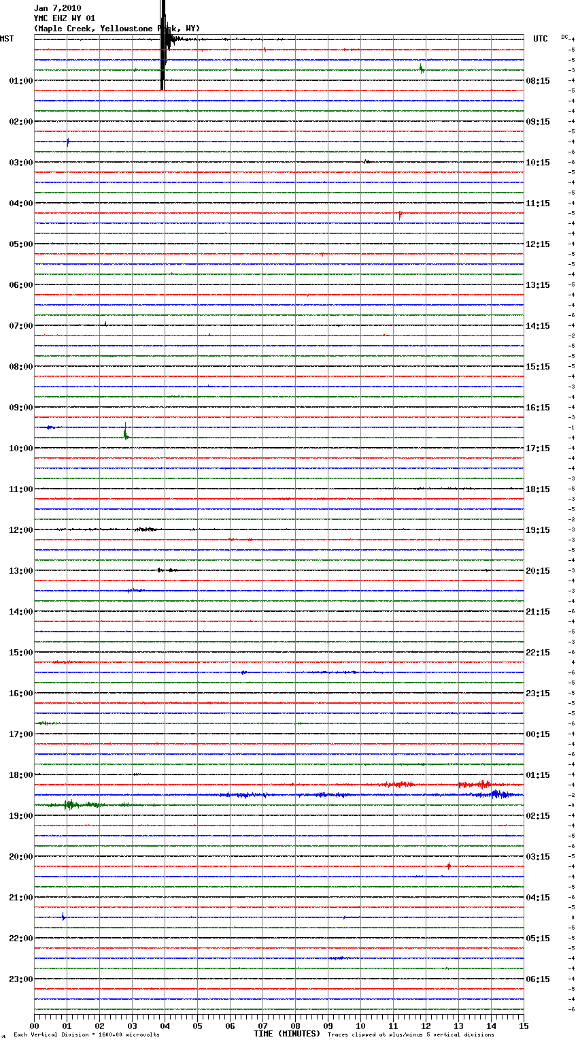The image size is (578, 1044).
Task: Click the 17:15 UTC time label
Action: pos(538,448)
